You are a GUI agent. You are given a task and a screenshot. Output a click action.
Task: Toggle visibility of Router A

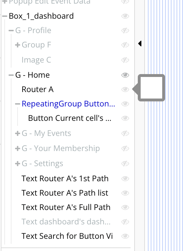125,90
